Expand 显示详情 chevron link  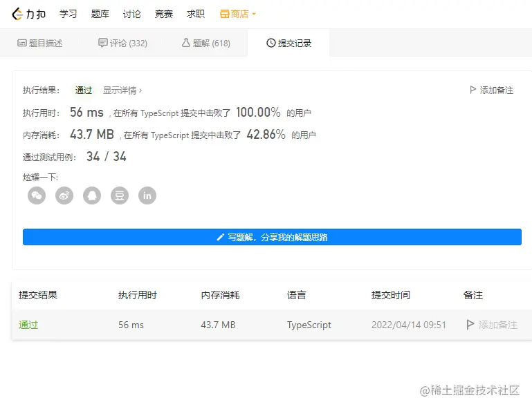[x=122, y=91]
